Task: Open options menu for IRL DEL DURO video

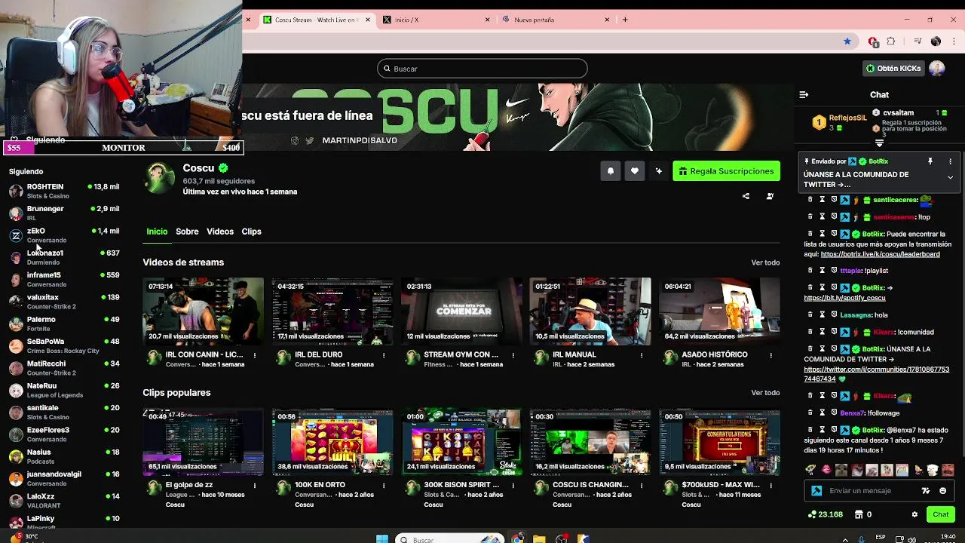Action: pos(384,355)
